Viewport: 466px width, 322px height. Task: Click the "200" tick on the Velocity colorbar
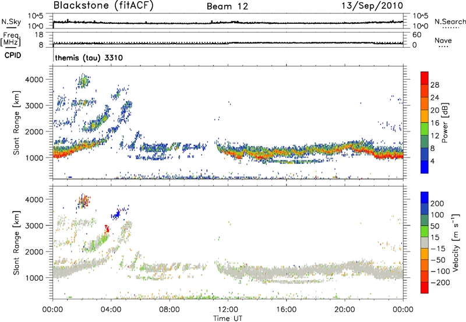coord(437,203)
